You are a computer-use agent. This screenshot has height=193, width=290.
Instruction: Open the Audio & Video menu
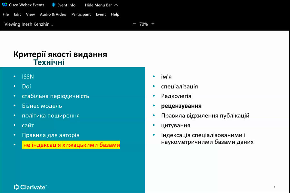click(53, 14)
